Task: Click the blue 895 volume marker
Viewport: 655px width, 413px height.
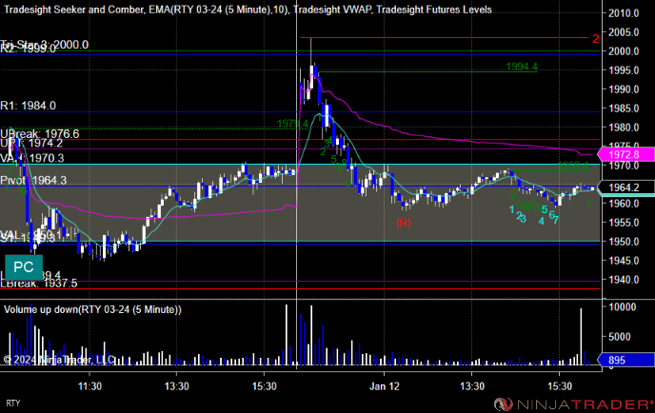Action: 625,360
